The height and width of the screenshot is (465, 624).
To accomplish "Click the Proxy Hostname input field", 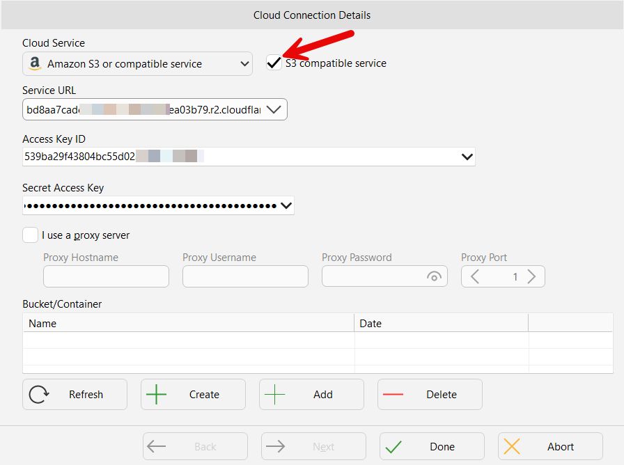I will (x=105, y=276).
